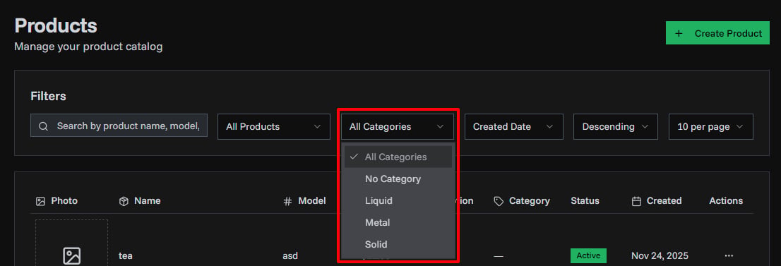Screen dimensions: 781x266
Task: Click the Products page heading
Action: pos(56,25)
